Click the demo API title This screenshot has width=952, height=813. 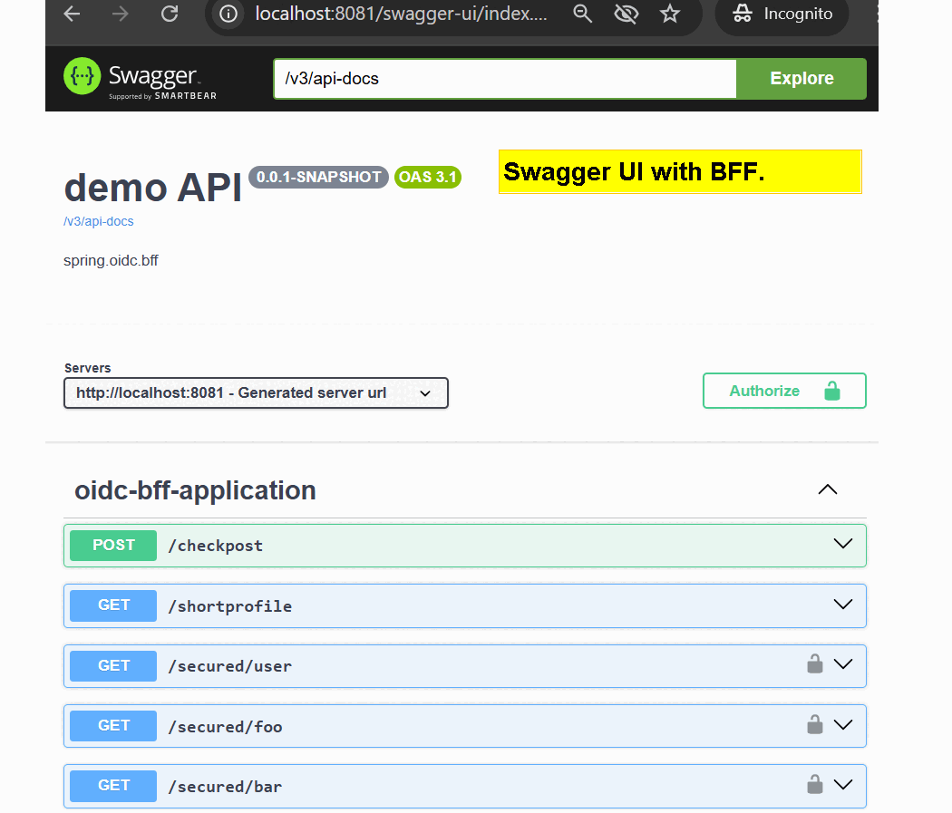153,188
